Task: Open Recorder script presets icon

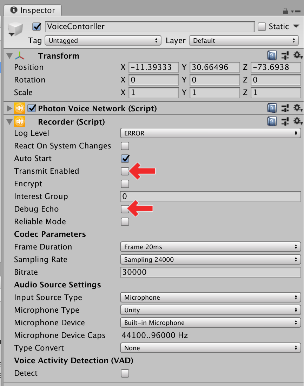Action: coord(285,122)
